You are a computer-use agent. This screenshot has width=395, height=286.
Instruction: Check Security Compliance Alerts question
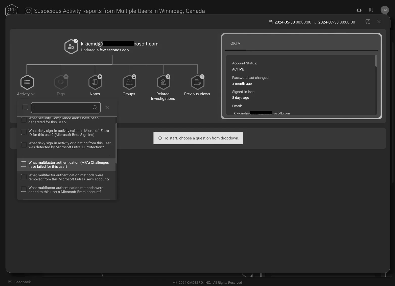click(x=24, y=120)
